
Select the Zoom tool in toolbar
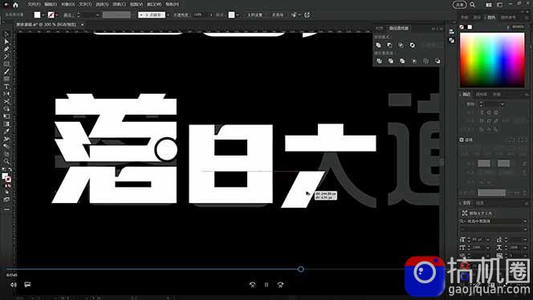(x=6, y=161)
